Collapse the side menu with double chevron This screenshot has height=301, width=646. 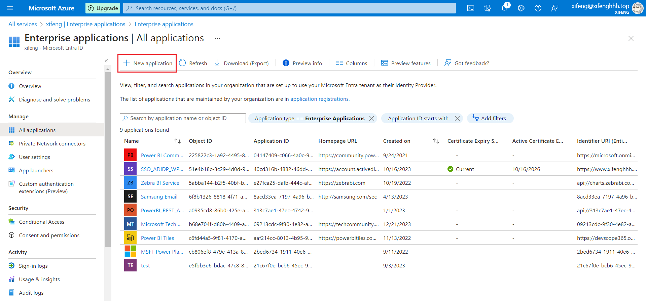106,61
